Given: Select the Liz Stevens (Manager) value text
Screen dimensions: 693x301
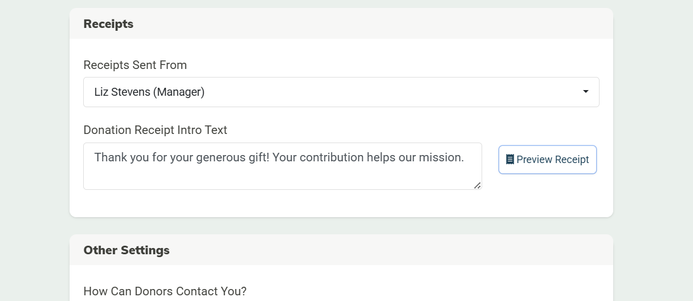Looking at the screenshot, I should [149, 92].
